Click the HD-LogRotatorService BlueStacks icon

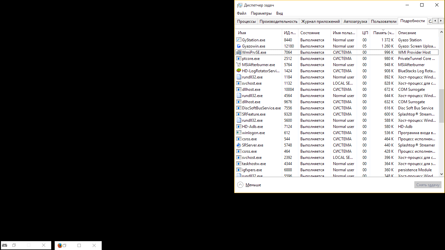[238, 71]
